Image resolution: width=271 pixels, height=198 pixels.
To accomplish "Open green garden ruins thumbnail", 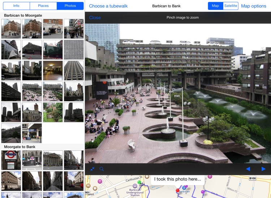I will point(53,112).
